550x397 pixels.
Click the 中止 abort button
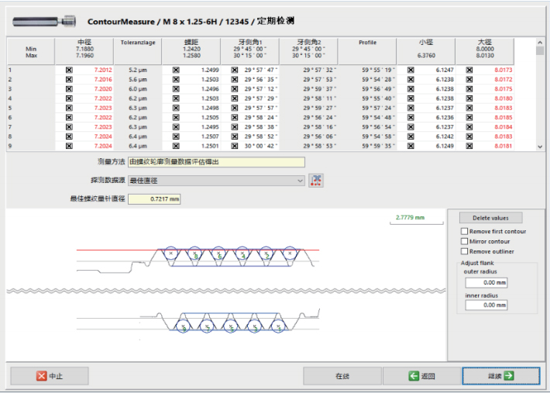tap(49, 375)
